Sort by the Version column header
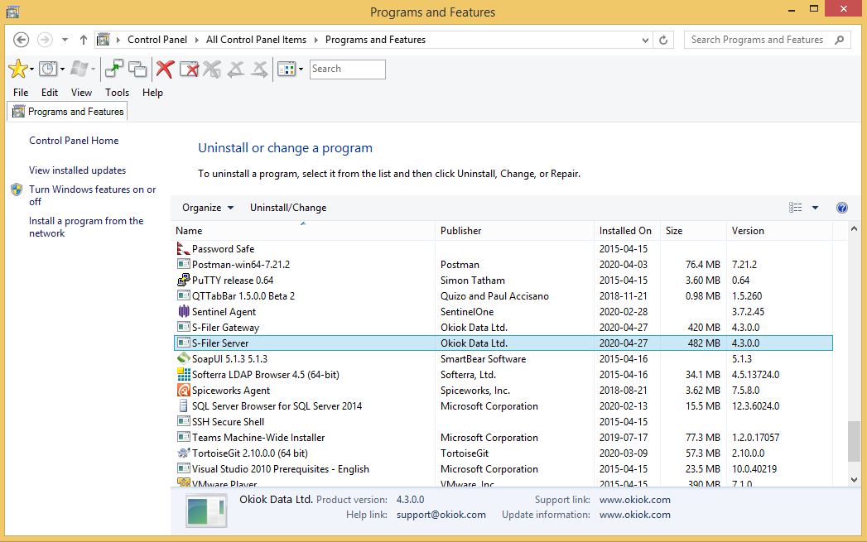 coord(779,230)
